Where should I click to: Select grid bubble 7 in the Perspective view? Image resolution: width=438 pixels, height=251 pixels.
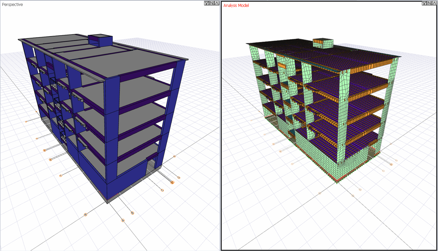61,176
